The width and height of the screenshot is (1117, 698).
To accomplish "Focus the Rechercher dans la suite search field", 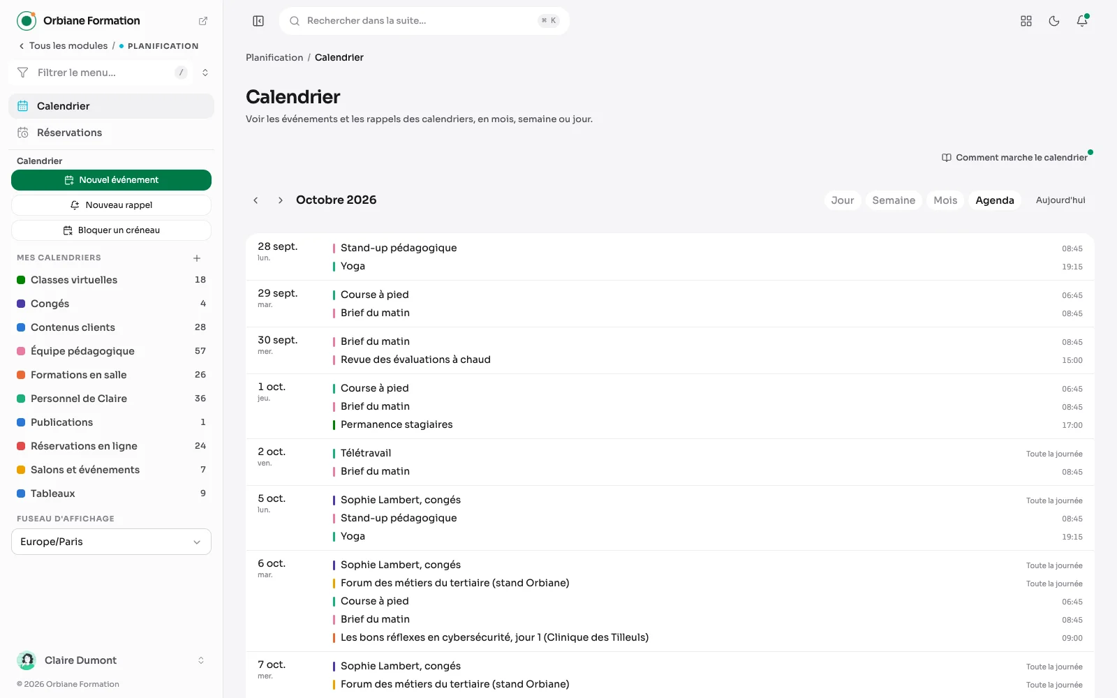I will [x=424, y=21].
